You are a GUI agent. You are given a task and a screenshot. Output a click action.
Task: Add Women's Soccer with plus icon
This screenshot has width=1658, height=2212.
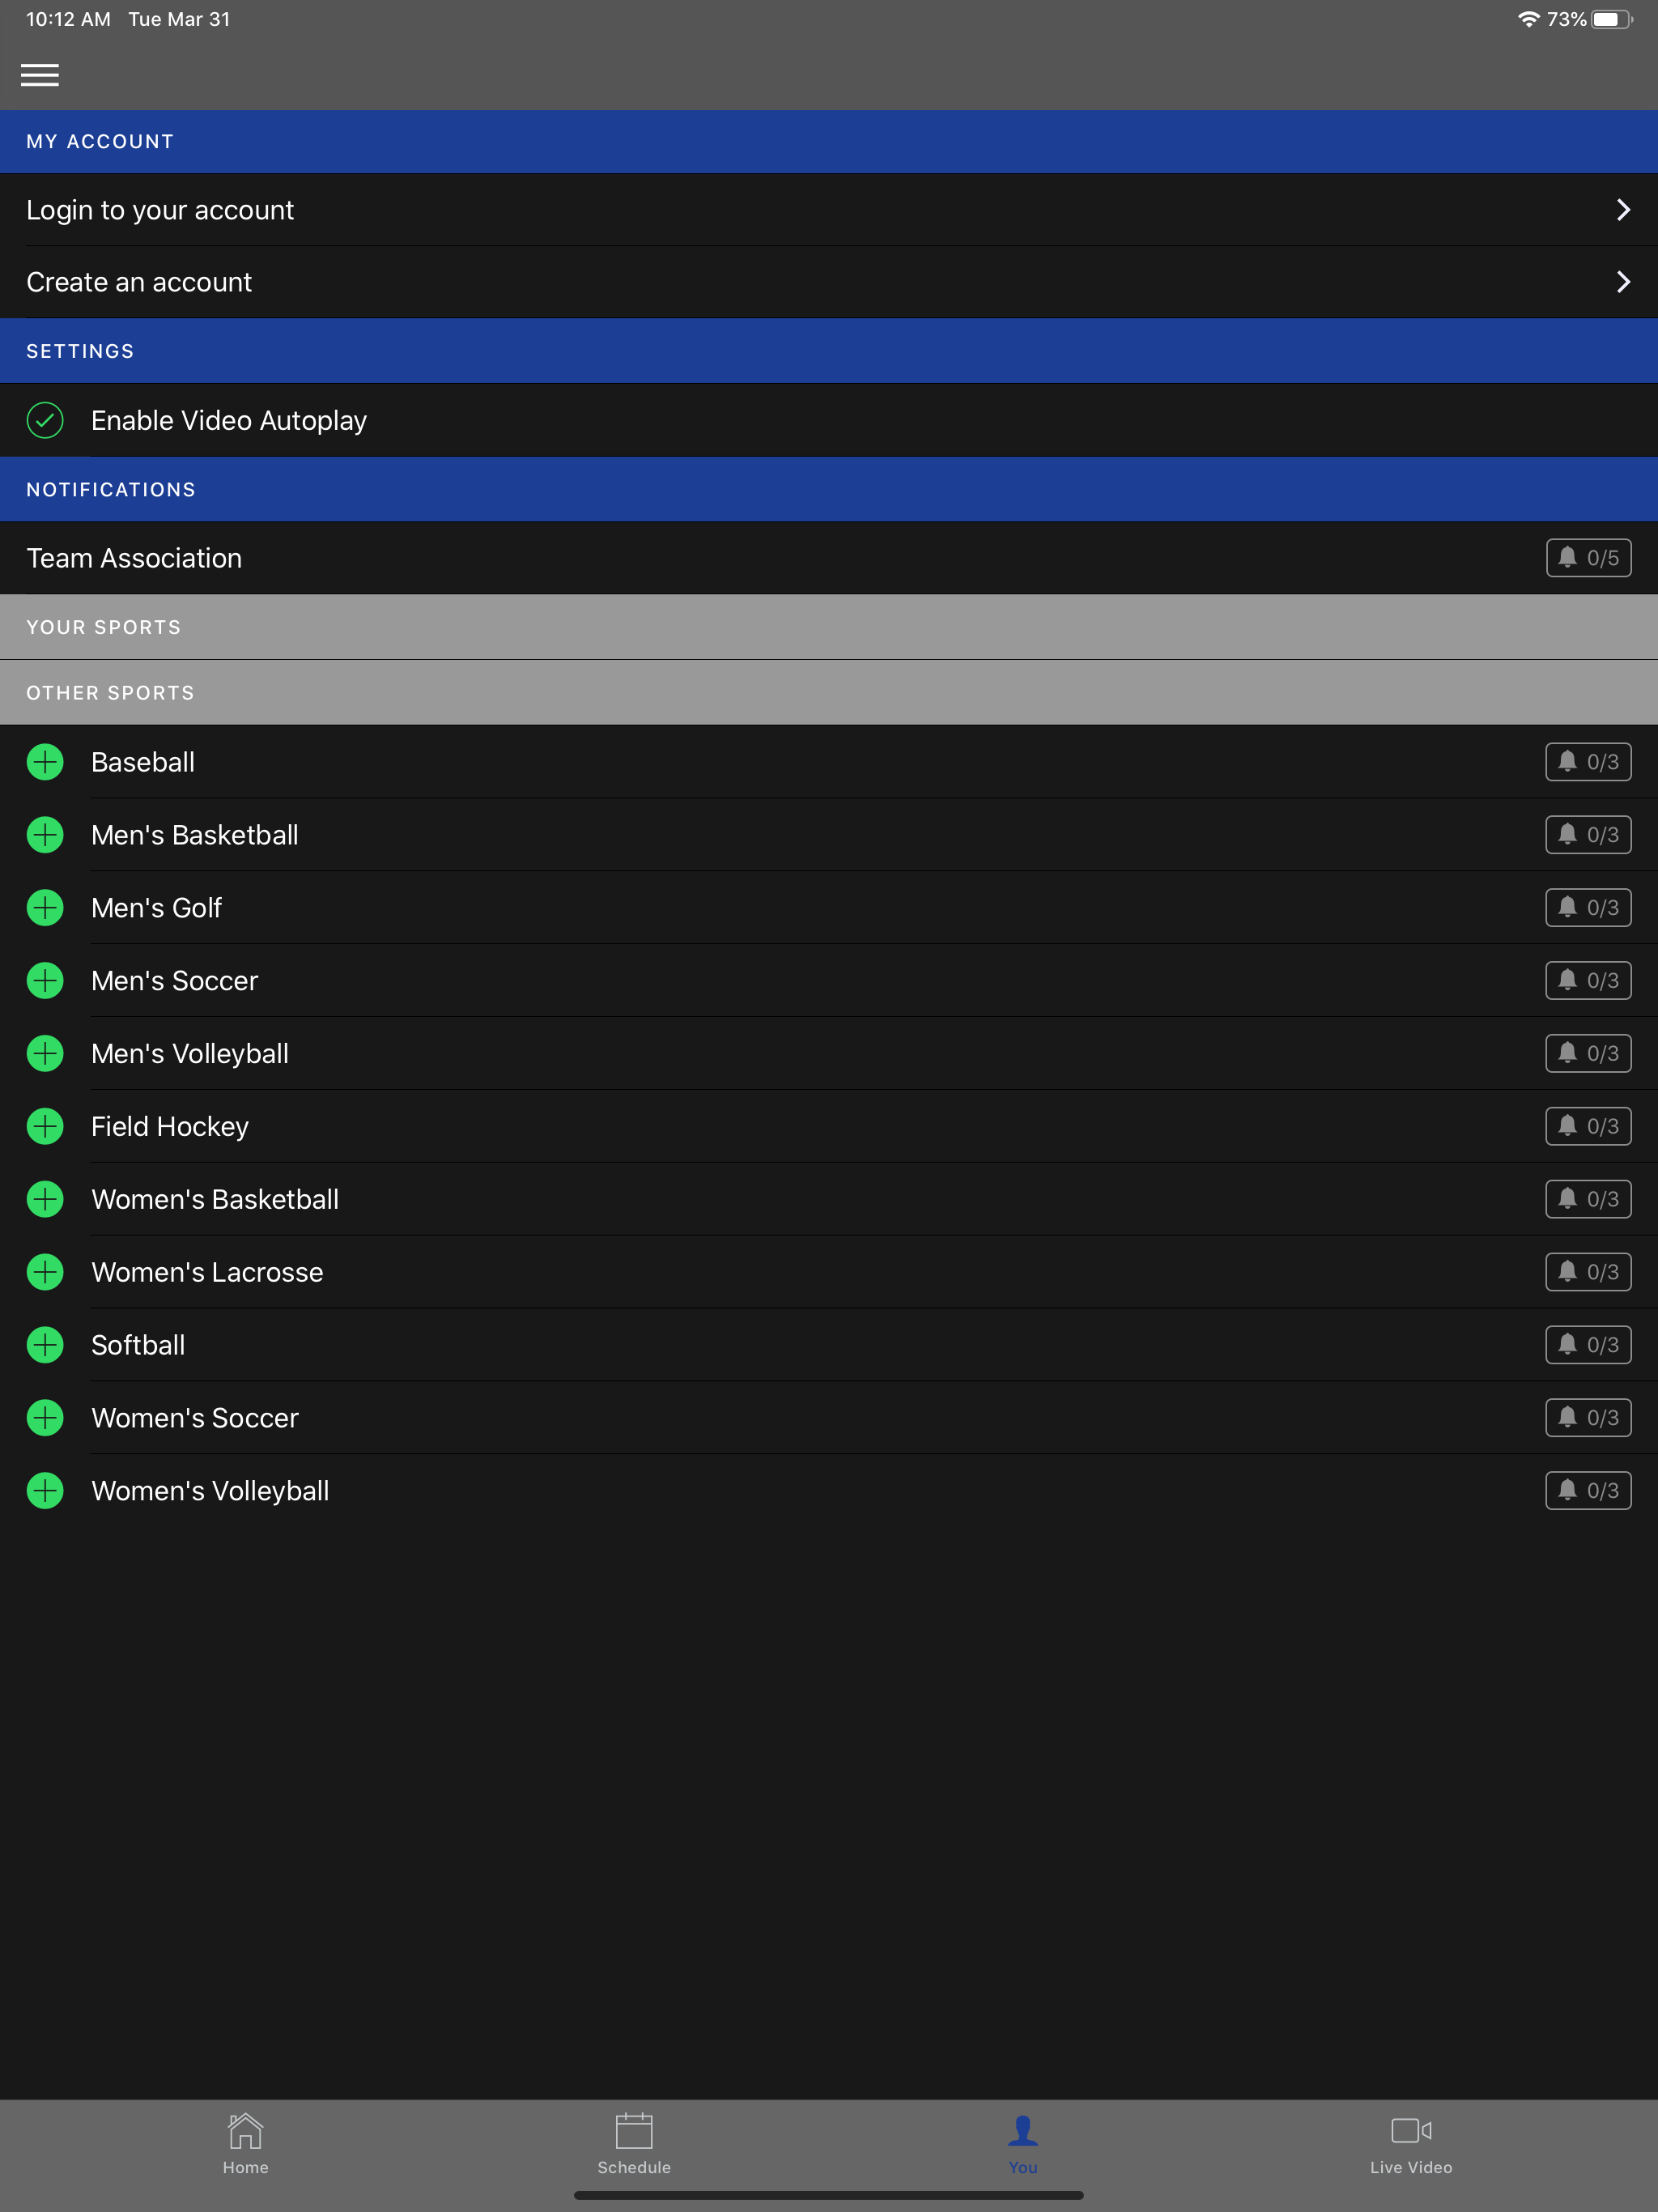[45, 1418]
